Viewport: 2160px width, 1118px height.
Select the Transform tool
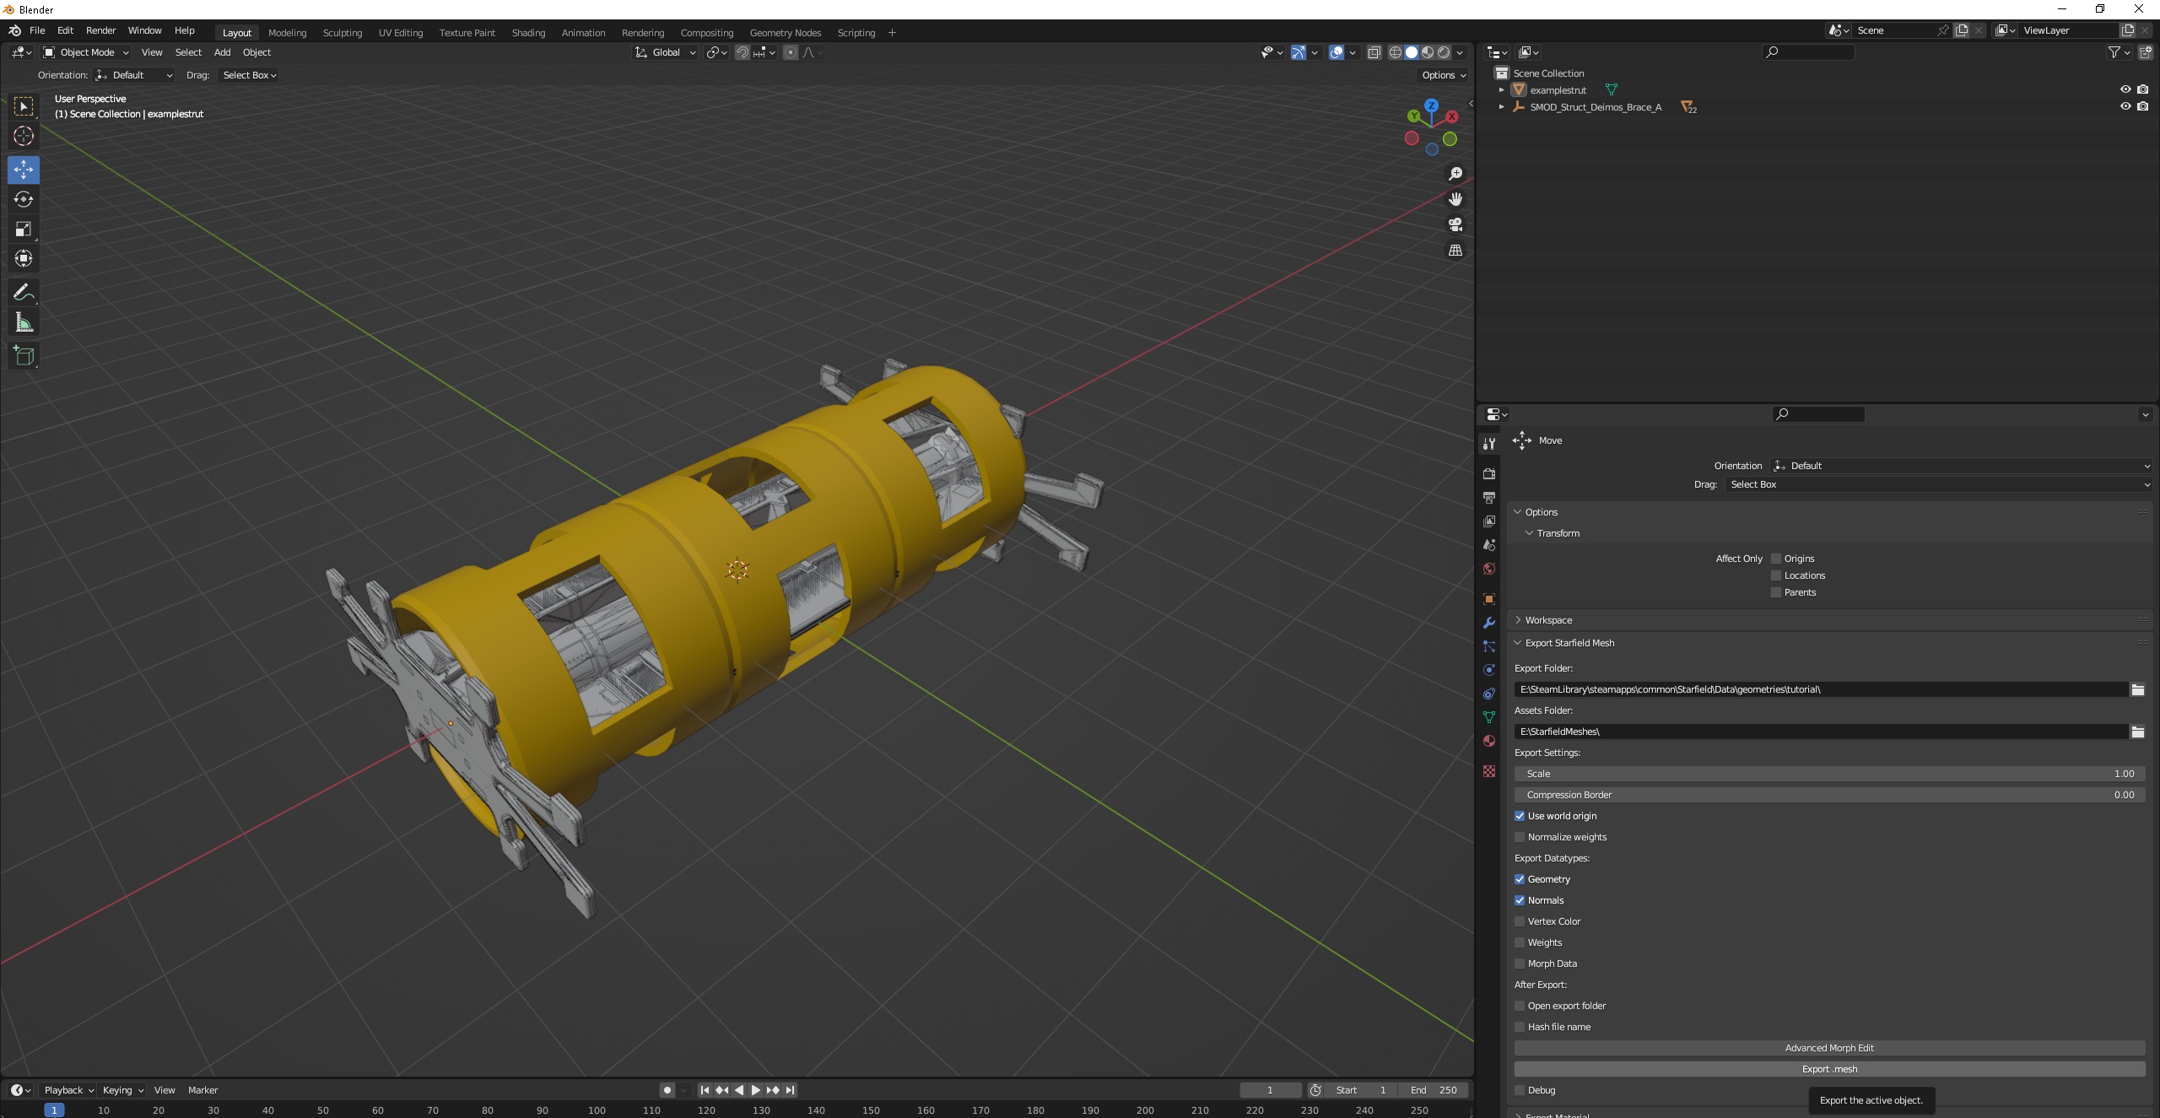pos(24,258)
